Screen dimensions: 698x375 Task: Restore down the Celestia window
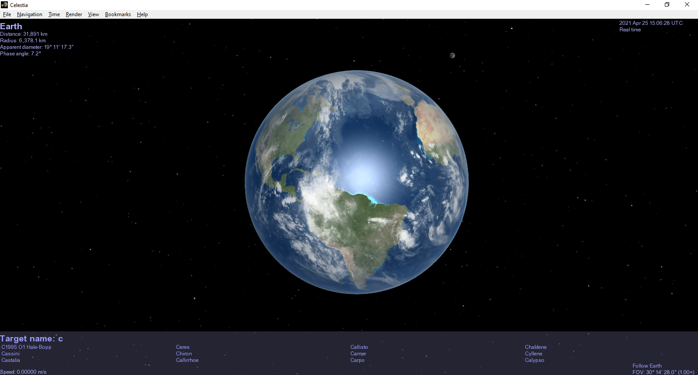pos(667,5)
